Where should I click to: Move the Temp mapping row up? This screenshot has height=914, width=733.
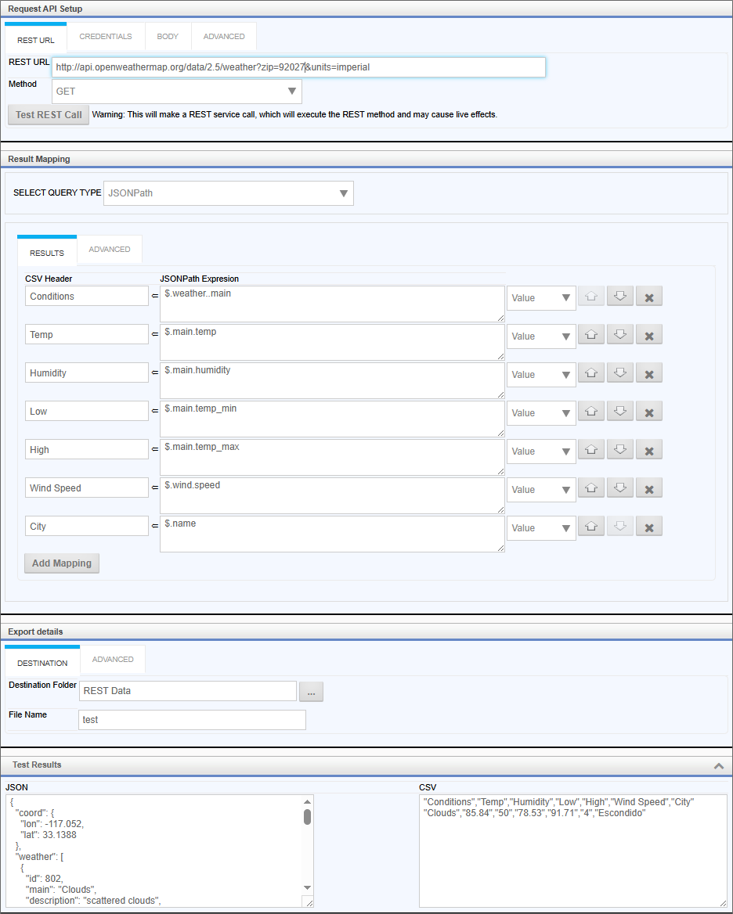(x=591, y=335)
